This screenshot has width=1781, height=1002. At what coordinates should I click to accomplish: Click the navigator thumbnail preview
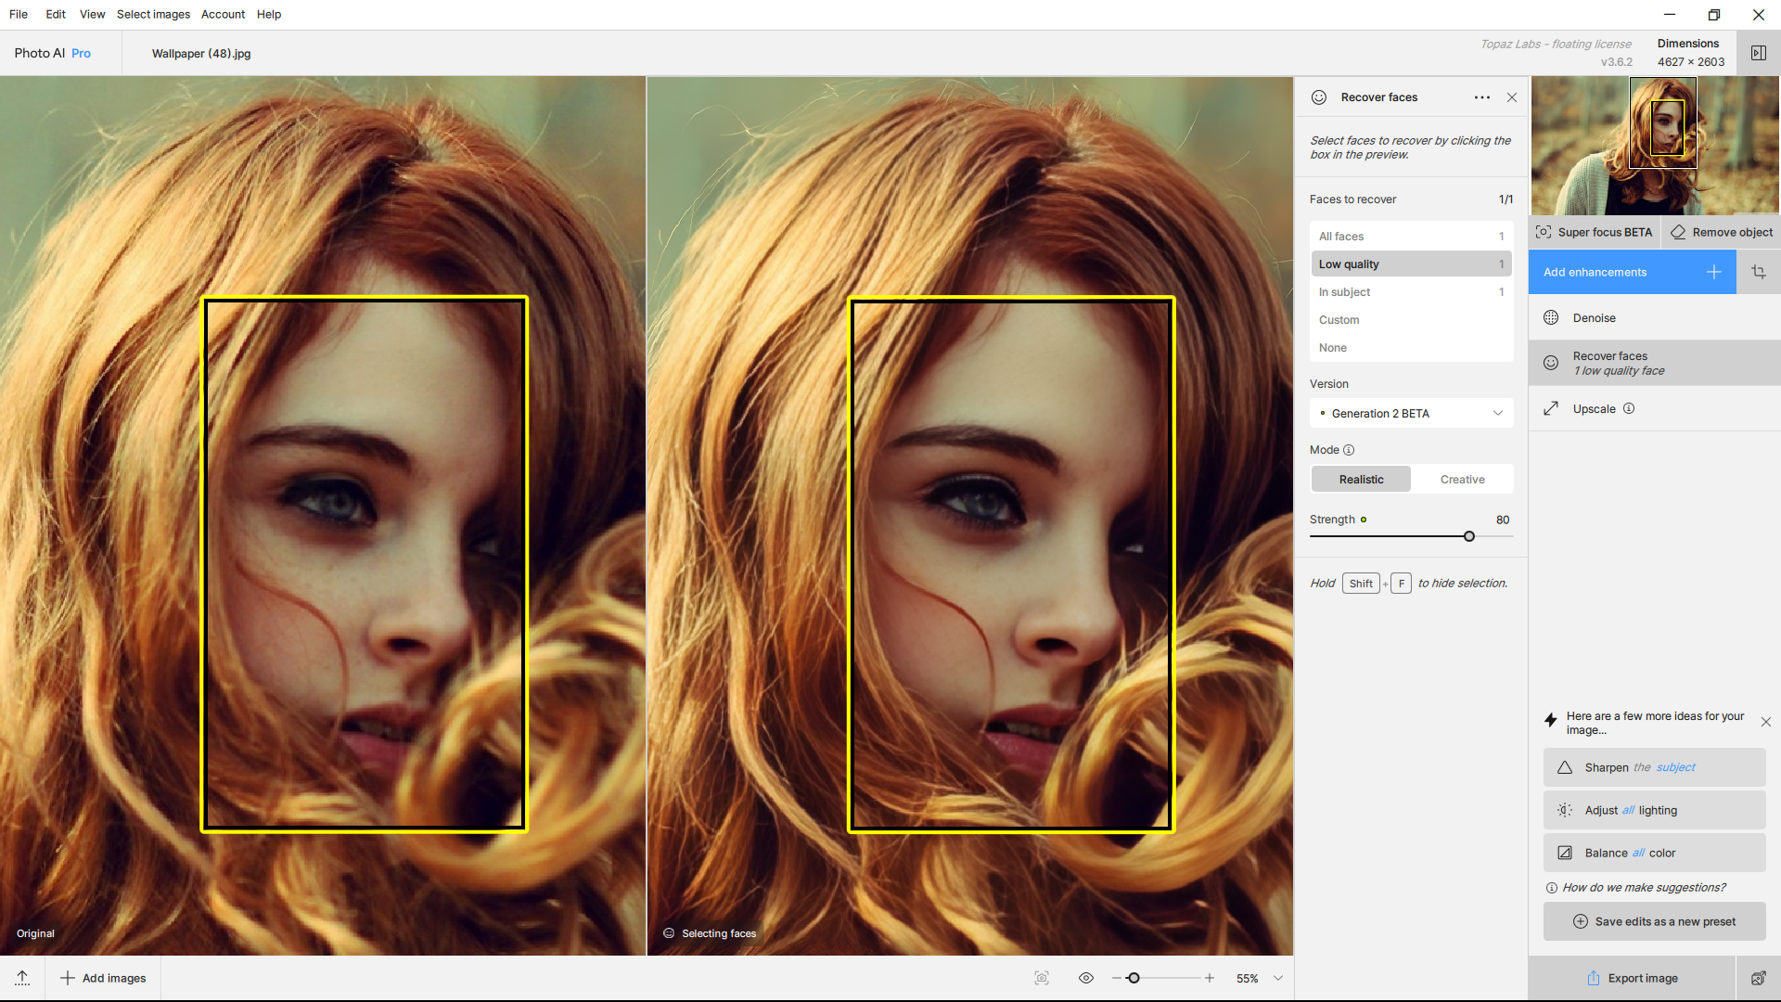coord(1655,146)
